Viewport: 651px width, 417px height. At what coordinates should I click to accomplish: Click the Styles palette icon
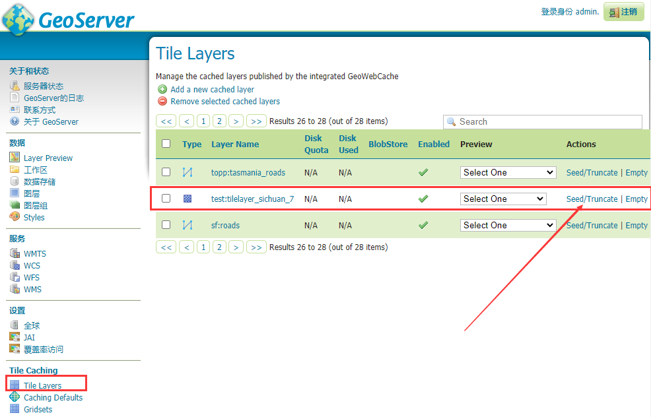pyautogui.click(x=15, y=216)
